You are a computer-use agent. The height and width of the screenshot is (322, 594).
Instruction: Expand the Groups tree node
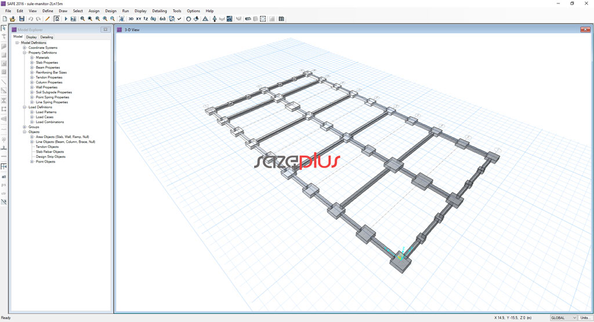(x=24, y=127)
